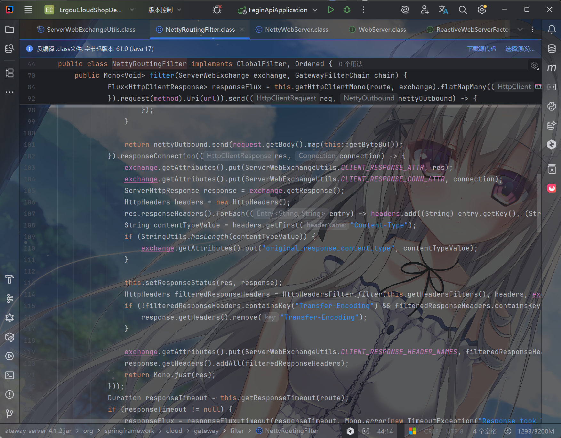Click the CLIENT_RESPONSE_CONN_ATTR constant
This screenshot has height=438, width=561.
coord(393,179)
